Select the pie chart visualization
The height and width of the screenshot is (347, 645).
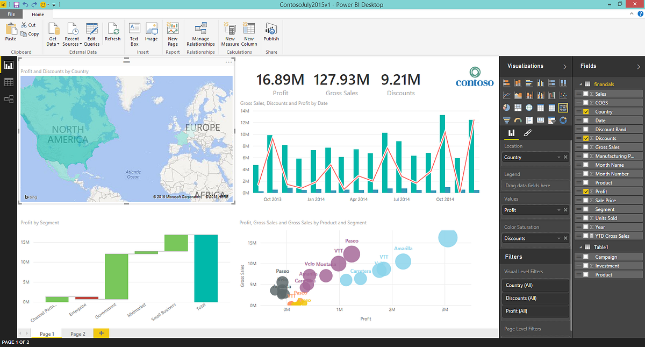point(507,107)
